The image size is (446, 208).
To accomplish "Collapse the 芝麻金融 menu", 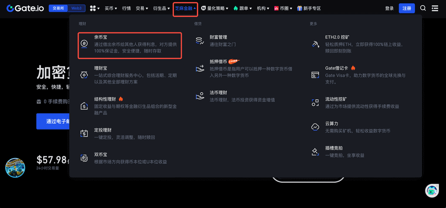I will [x=186, y=8].
